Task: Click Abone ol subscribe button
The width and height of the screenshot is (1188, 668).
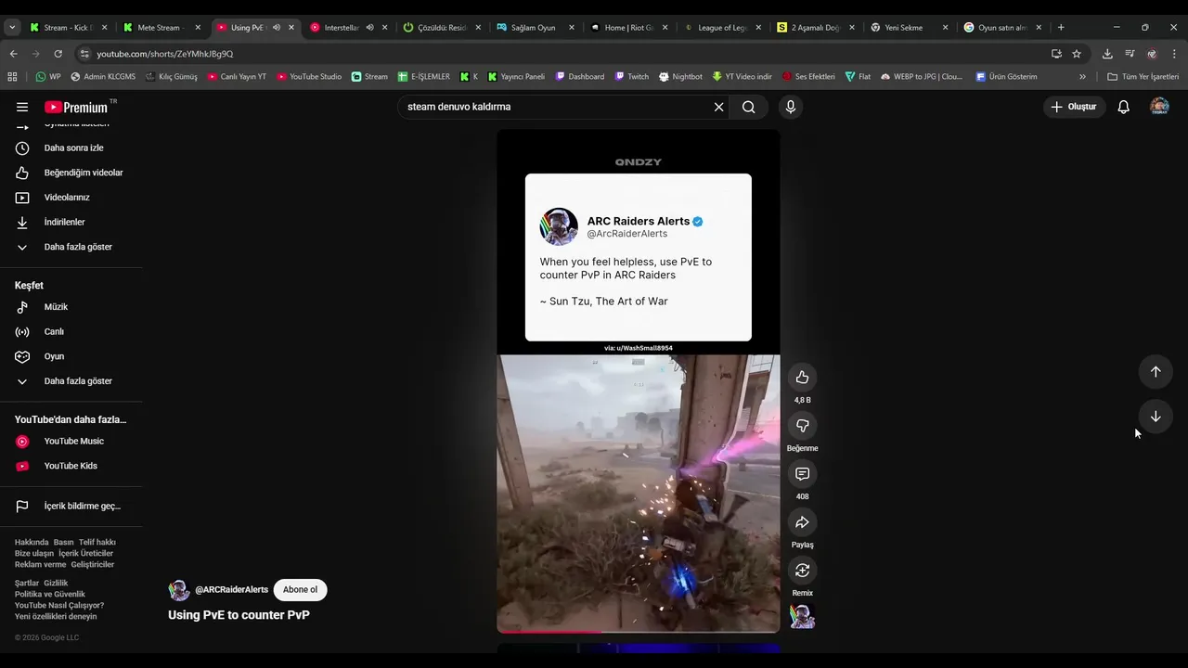Action: point(300,590)
